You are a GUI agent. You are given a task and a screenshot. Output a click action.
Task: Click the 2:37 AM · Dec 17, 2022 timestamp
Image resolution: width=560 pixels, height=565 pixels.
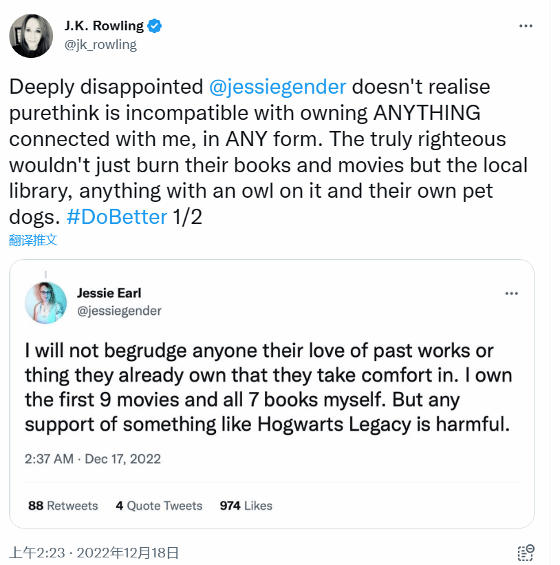pyautogui.click(x=93, y=459)
